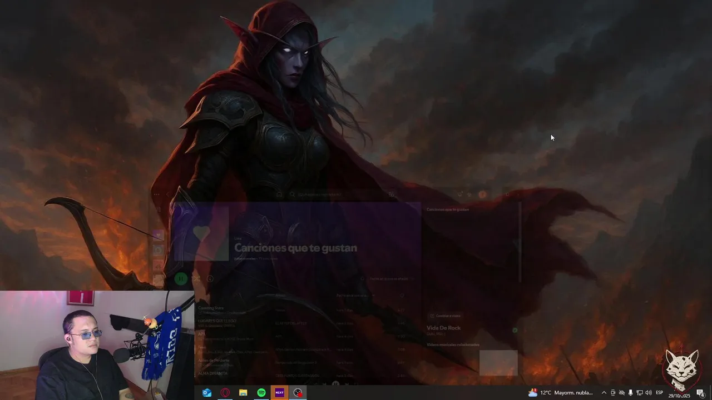Restore Spotify from the taskbar icon
This screenshot has height=400, width=712.
pyautogui.click(x=261, y=393)
